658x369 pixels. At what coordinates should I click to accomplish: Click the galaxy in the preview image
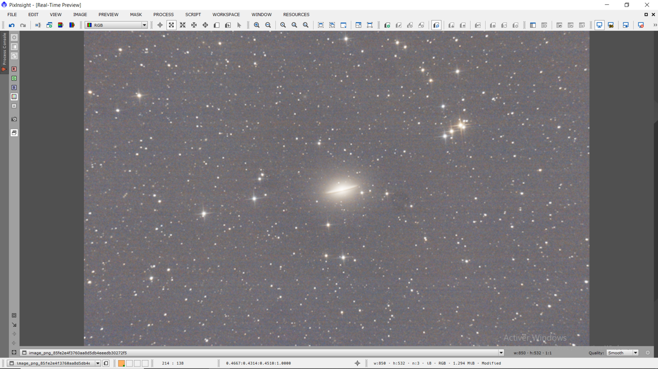[341, 189]
